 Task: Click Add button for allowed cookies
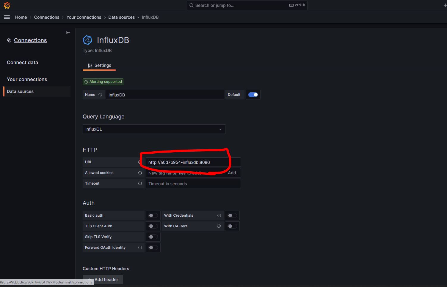point(232,173)
